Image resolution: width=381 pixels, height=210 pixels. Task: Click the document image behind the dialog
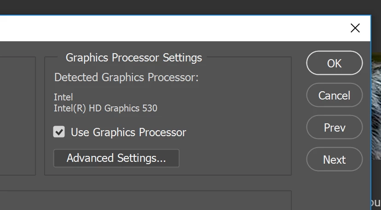(x=376, y=105)
